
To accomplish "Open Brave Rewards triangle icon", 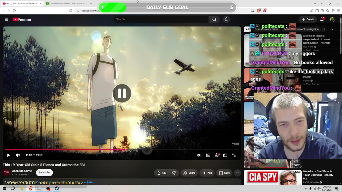I will [x=265, y=11].
